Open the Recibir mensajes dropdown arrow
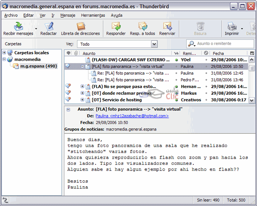 [36, 29]
